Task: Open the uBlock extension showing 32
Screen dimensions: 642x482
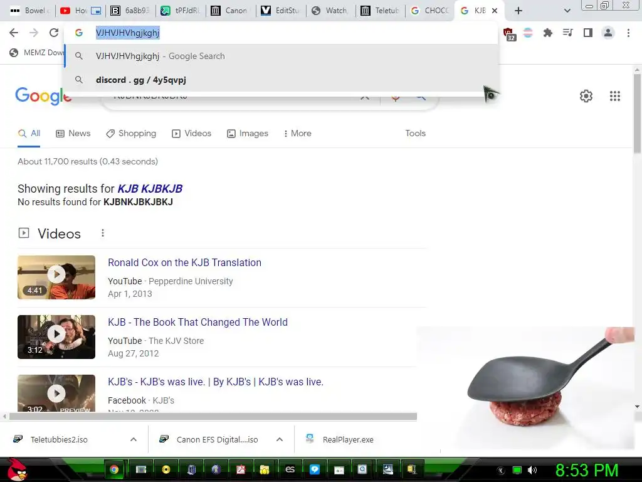Action: [509, 34]
